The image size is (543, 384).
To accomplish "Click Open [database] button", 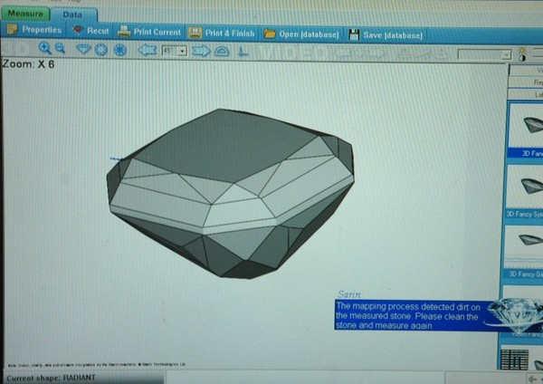I will pyautogui.click(x=301, y=34).
